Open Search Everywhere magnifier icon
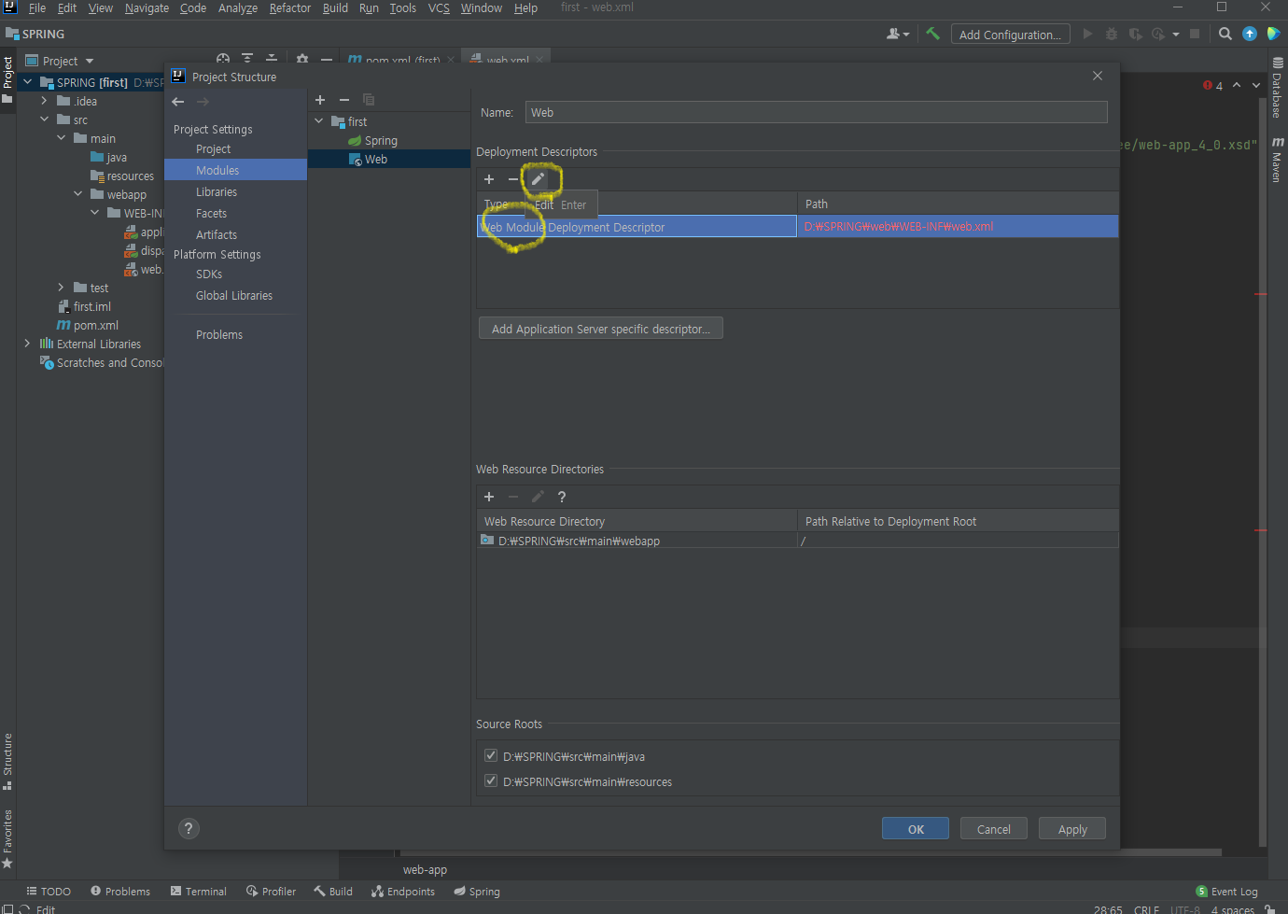This screenshot has height=914, width=1288. [x=1225, y=34]
